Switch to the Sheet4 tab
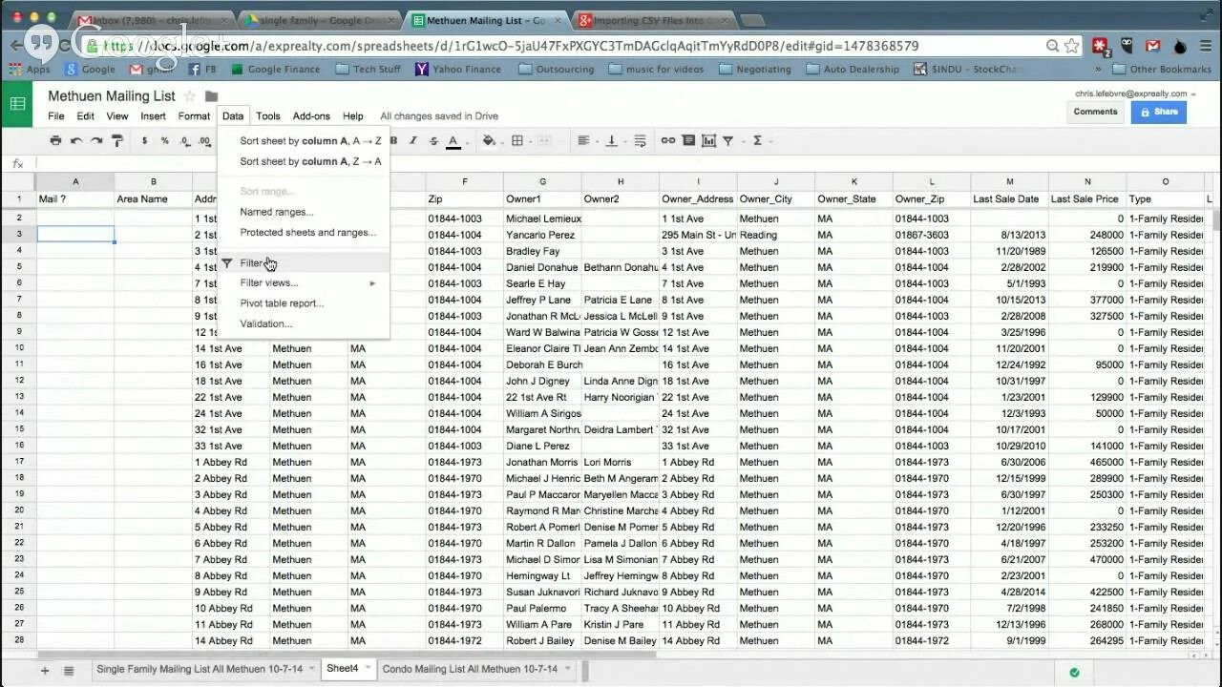The image size is (1222, 687). click(x=346, y=668)
